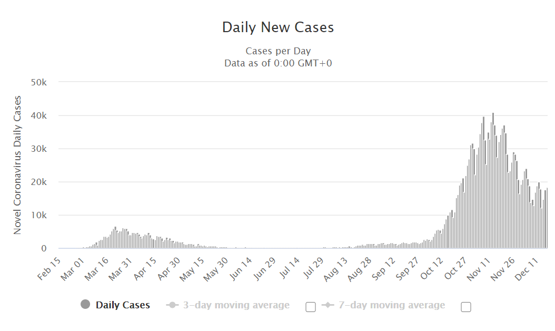Click the Data as of 0:00 GMT+0 text
This screenshot has width=555, height=331.
278,63
